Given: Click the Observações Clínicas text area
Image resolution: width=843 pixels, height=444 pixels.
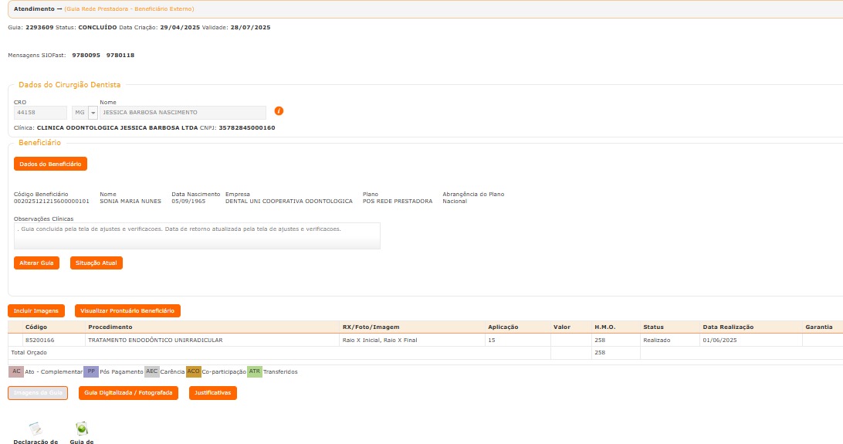Looking at the screenshot, I should pos(197,236).
